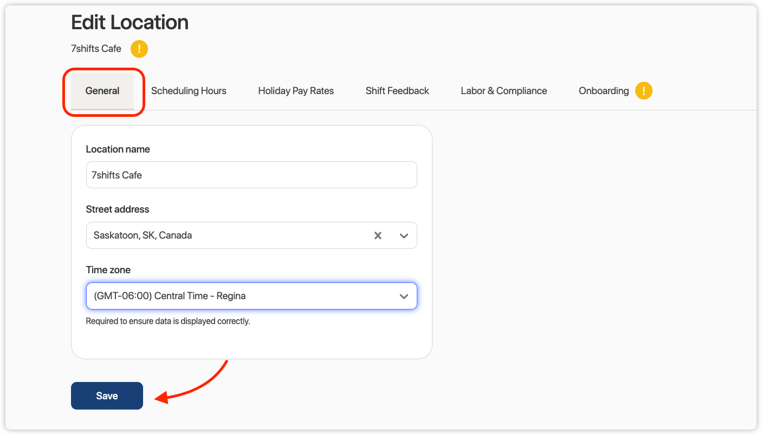Clear the street address using the X icon
The height and width of the screenshot is (435, 762).
pos(377,235)
